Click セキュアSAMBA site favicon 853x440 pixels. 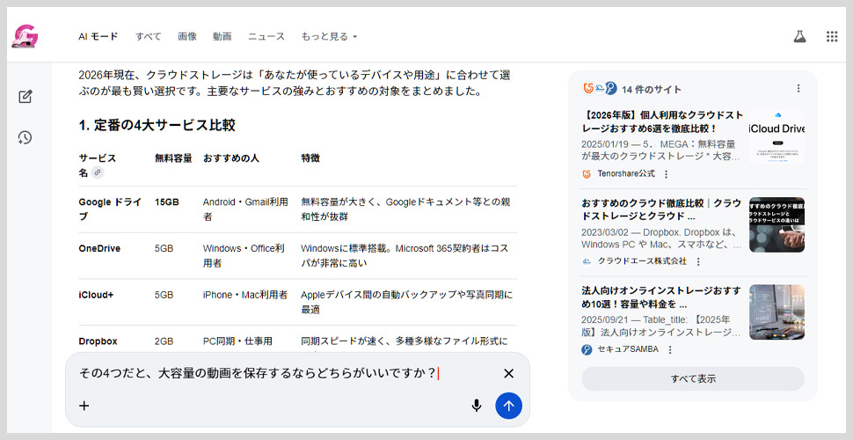click(587, 349)
